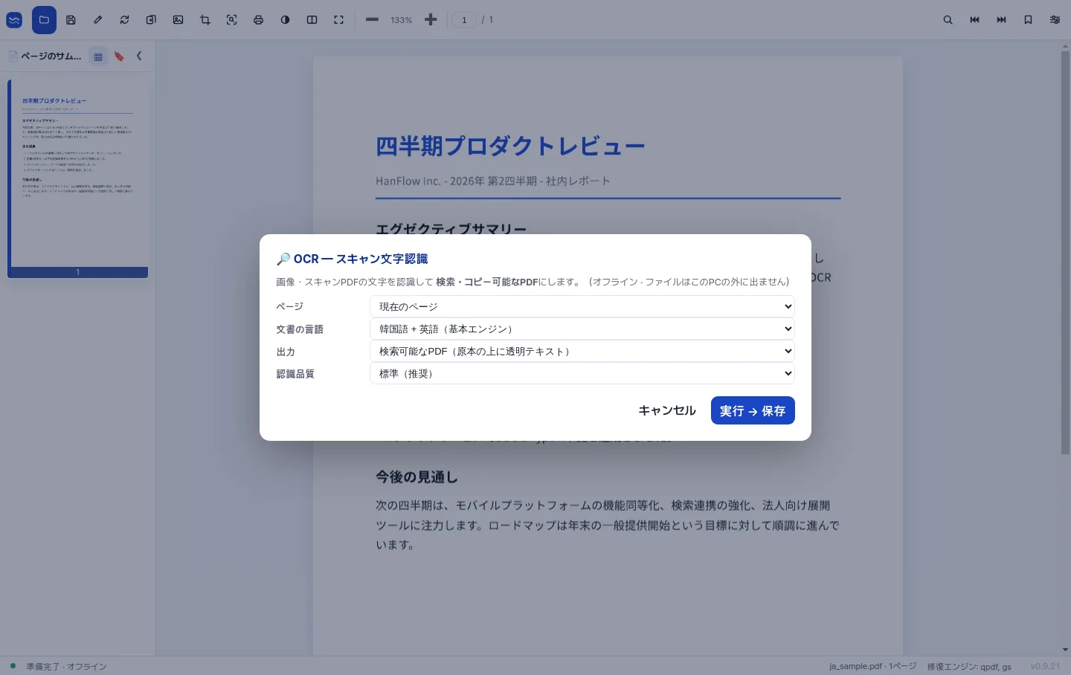Open the 文書の言語 dropdown
Image resolution: width=1071 pixels, height=675 pixels.
click(582, 329)
